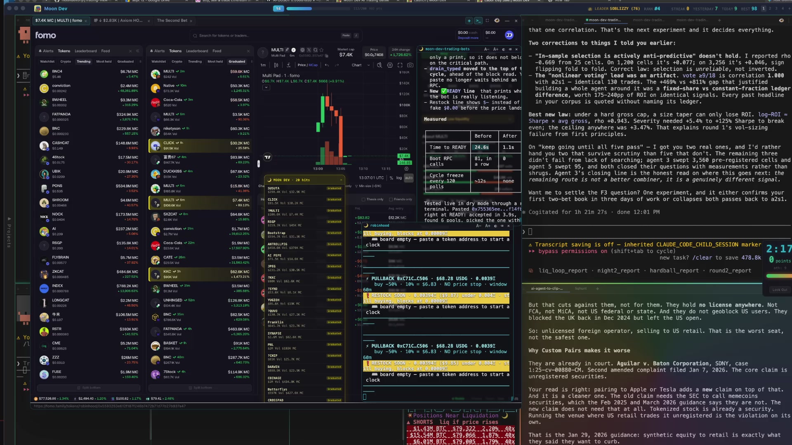The width and height of the screenshot is (792, 445).
Task: Tick the Thesis only checkbox
Action: click(x=363, y=199)
